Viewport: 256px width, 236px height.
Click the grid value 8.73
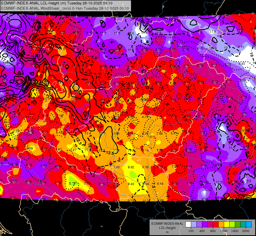(x=130, y=100)
